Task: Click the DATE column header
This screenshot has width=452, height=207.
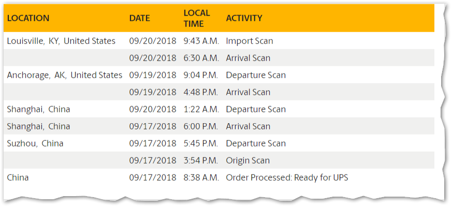Action: 139,18
